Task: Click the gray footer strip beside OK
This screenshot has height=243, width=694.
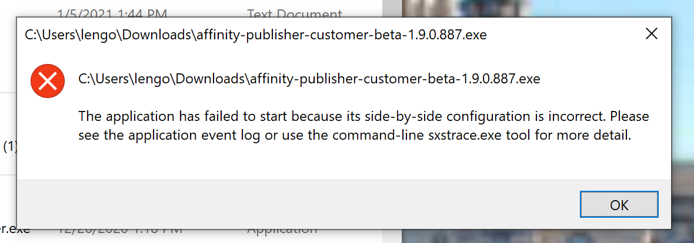Action: click(296, 204)
